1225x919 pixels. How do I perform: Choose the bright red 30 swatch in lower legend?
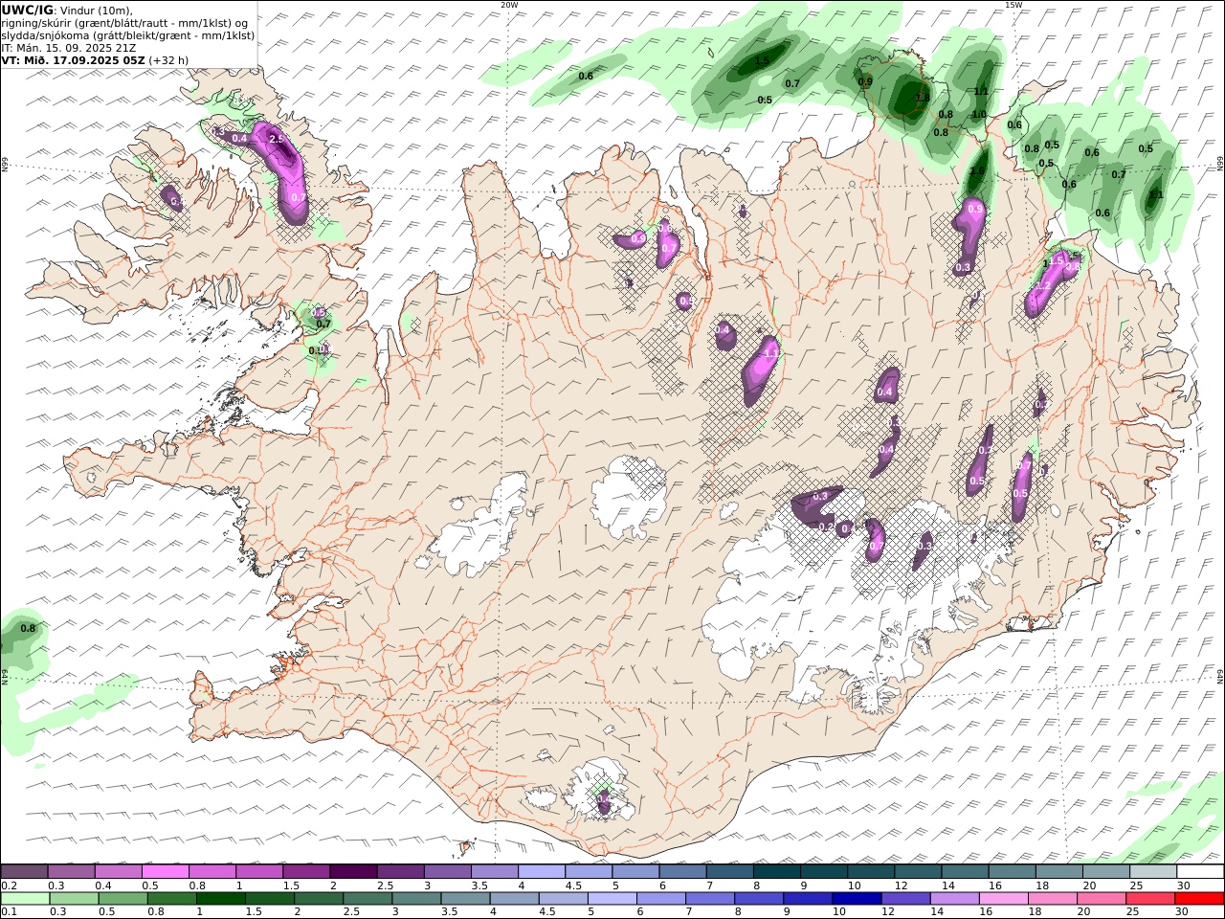(x=1199, y=899)
